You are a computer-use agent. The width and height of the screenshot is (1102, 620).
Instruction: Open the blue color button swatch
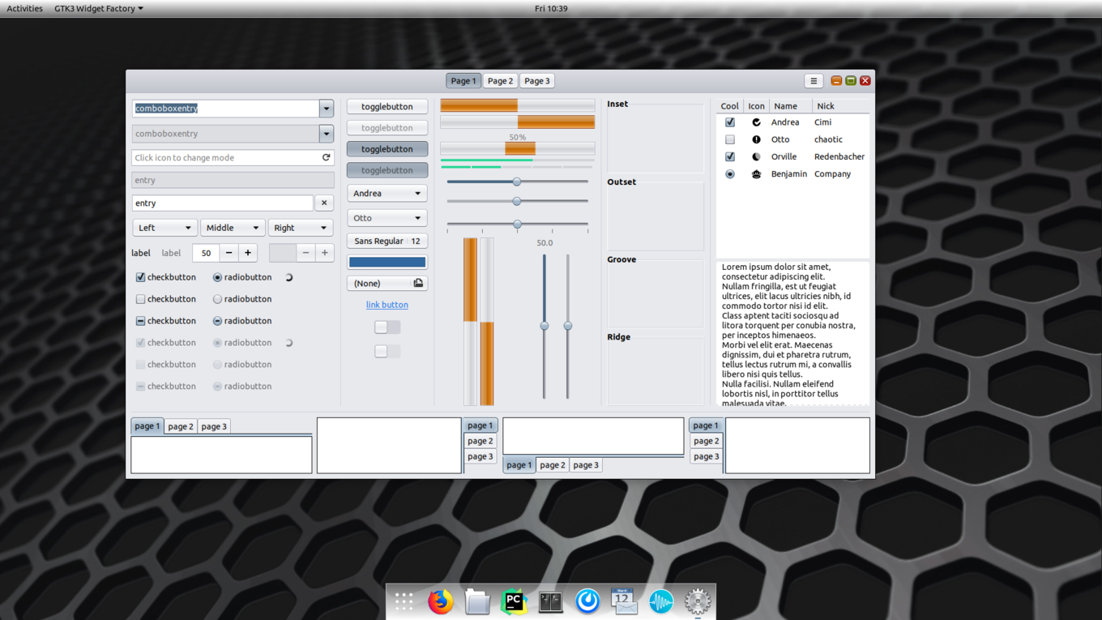[x=387, y=262]
